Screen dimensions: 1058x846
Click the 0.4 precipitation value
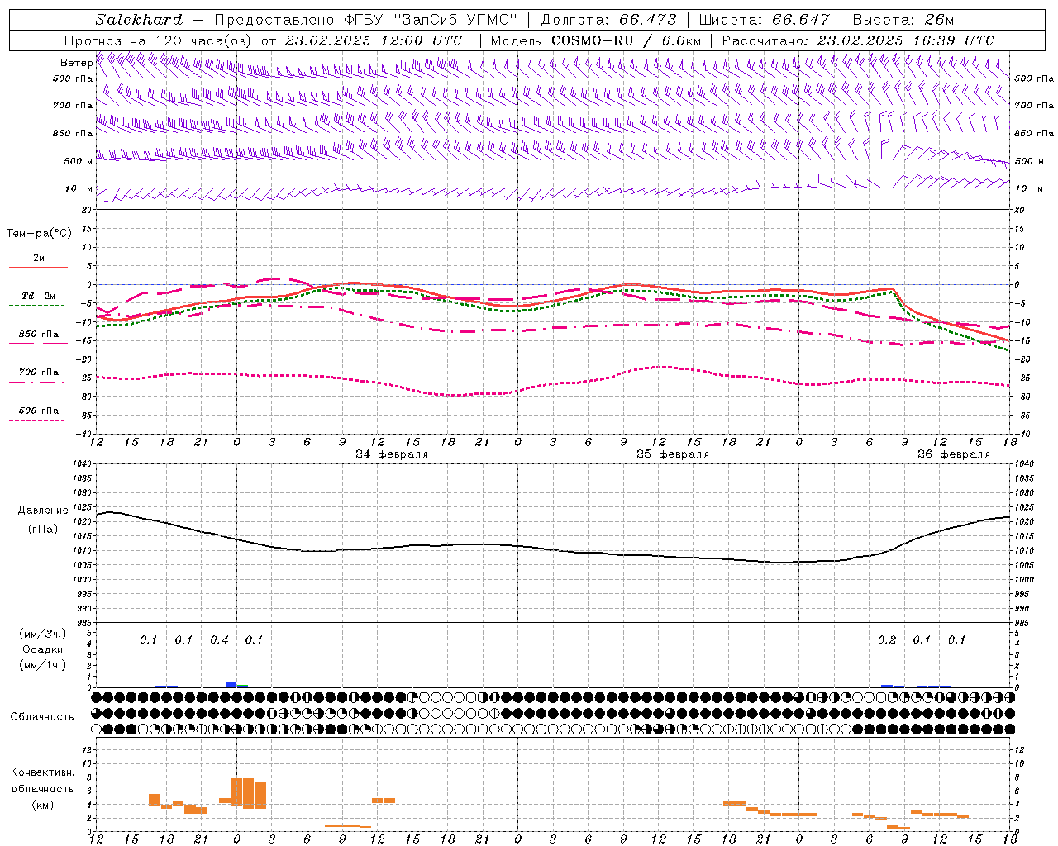(x=219, y=640)
